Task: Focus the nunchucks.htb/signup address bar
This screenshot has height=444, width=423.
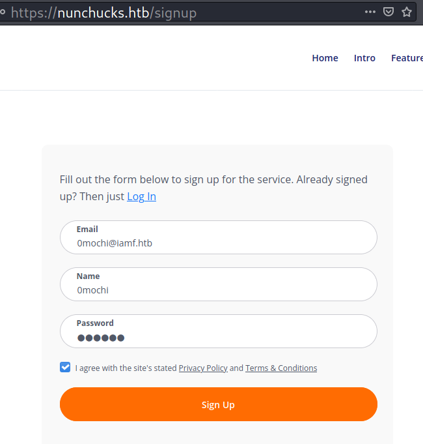Action: pyautogui.click(x=195, y=12)
